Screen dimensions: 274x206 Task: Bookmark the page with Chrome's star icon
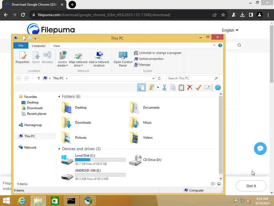click(x=223, y=15)
